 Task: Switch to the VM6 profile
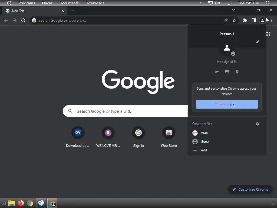[227, 133]
